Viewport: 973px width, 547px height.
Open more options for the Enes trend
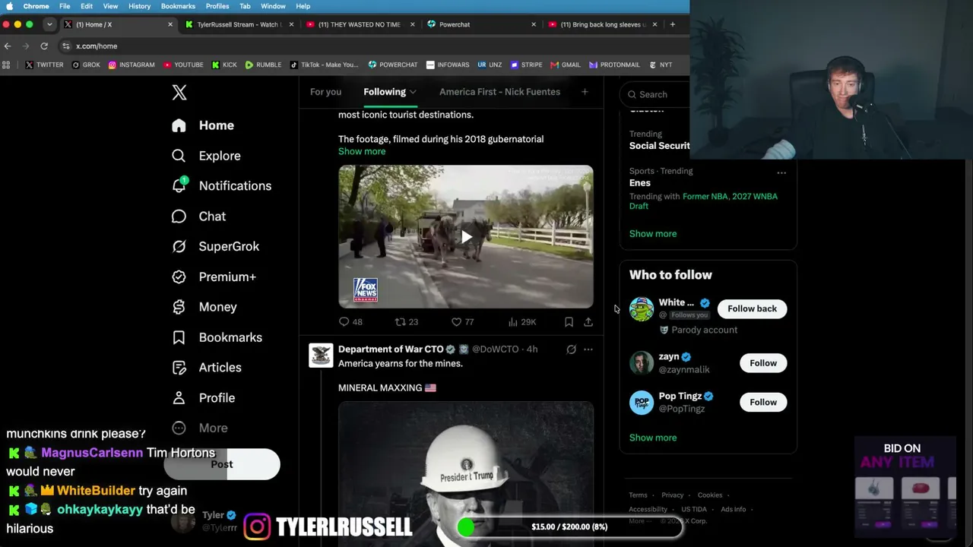point(781,172)
